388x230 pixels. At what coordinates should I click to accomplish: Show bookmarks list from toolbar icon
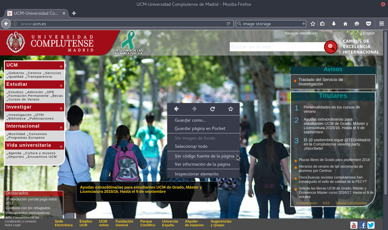322,24
